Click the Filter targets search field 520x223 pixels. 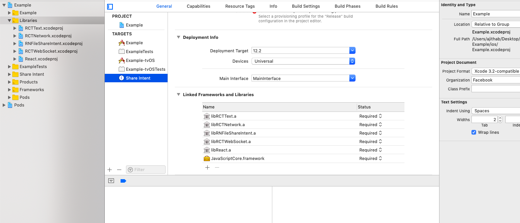(x=149, y=170)
